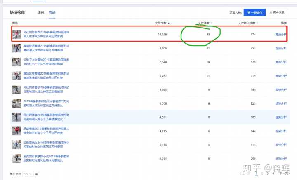The height and width of the screenshot is (180, 297).
Task: Open the thumbnail of the second-ranked product
Action: (x=16, y=48)
